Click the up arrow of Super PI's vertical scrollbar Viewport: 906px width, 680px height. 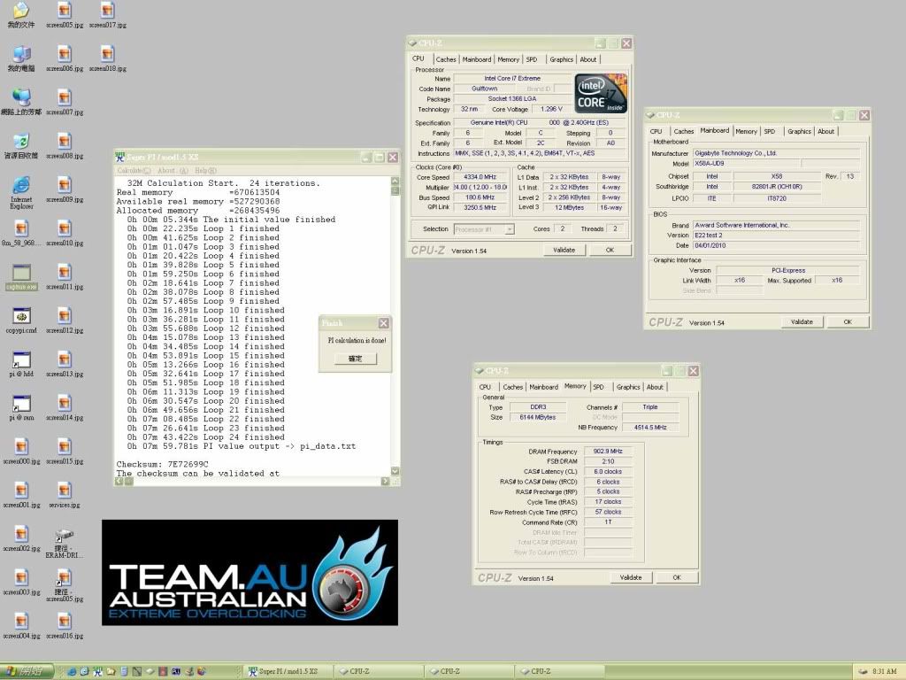pos(395,181)
